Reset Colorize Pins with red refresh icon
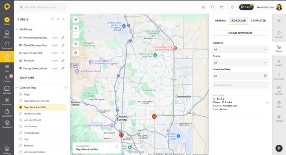The width and height of the screenshot is (286, 155). [66, 88]
